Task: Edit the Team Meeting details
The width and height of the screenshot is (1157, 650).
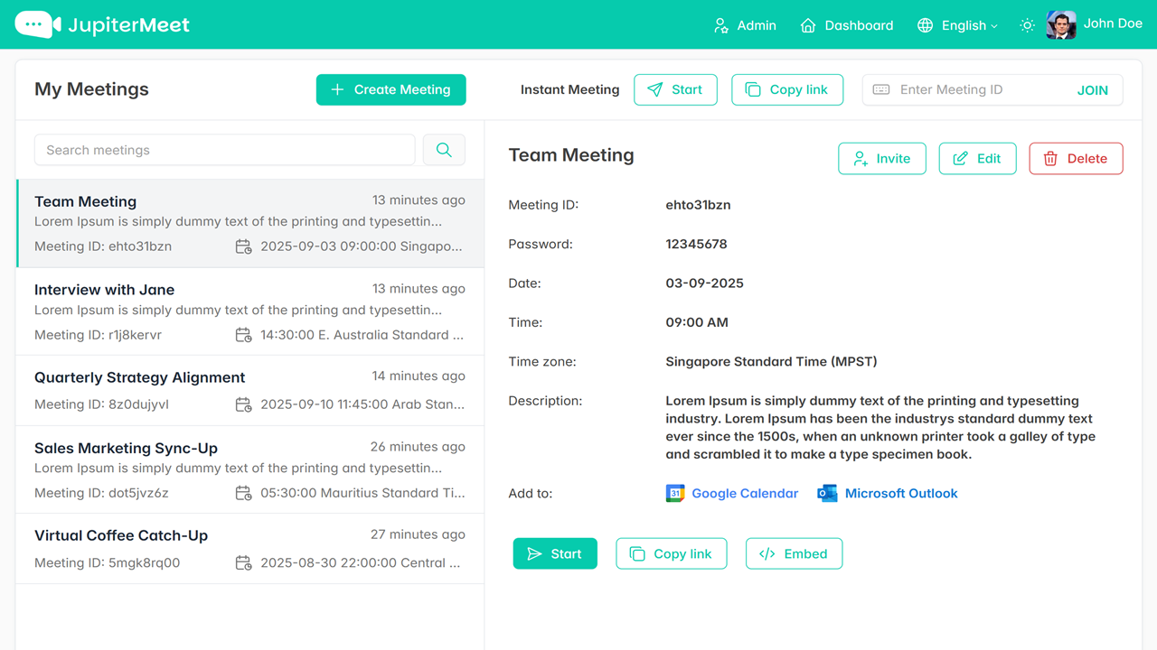Action: pyautogui.click(x=977, y=159)
